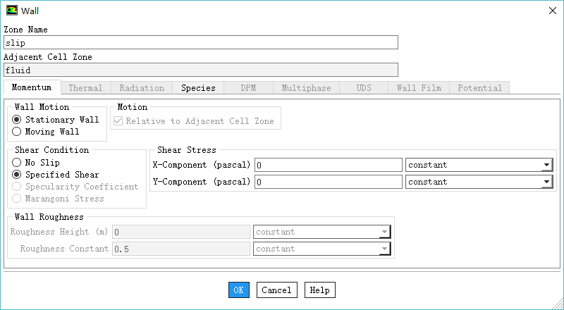The image size is (564, 310).
Task: Switch to the Multiphase tab
Action: [x=306, y=88]
